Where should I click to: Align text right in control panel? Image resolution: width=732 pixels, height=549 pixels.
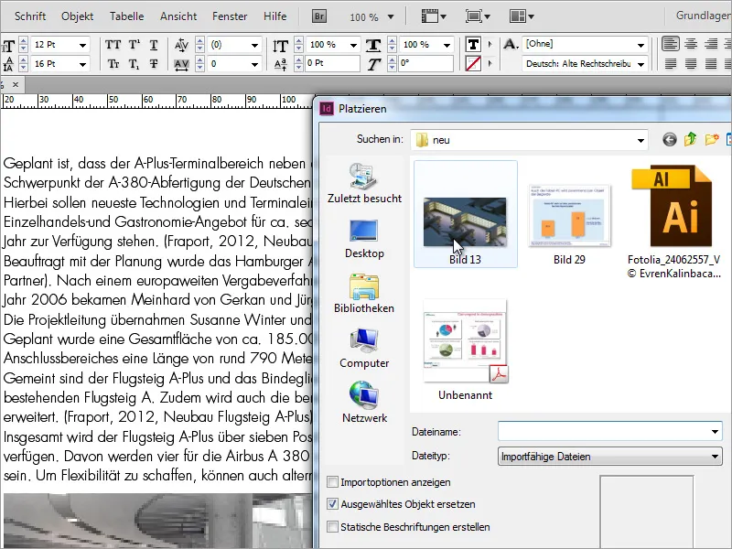click(x=711, y=44)
